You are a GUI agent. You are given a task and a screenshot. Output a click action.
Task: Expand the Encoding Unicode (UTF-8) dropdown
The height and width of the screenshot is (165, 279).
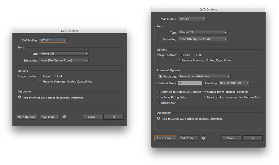pyautogui.click(x=234, y=83)
